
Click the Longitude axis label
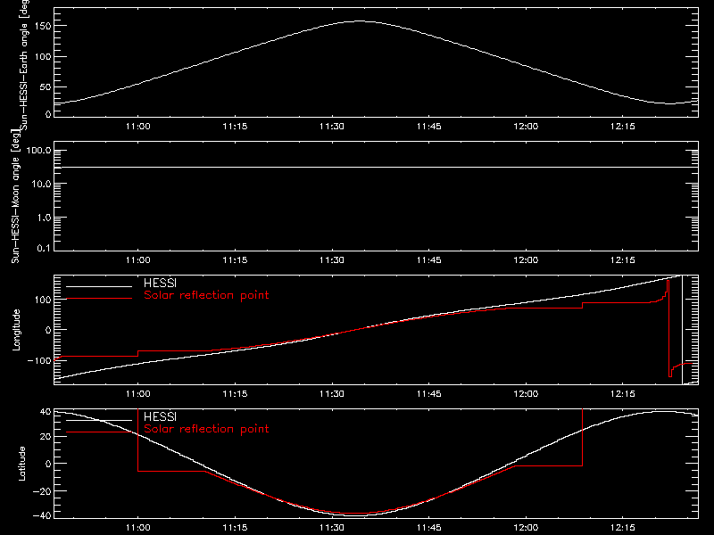16,330
